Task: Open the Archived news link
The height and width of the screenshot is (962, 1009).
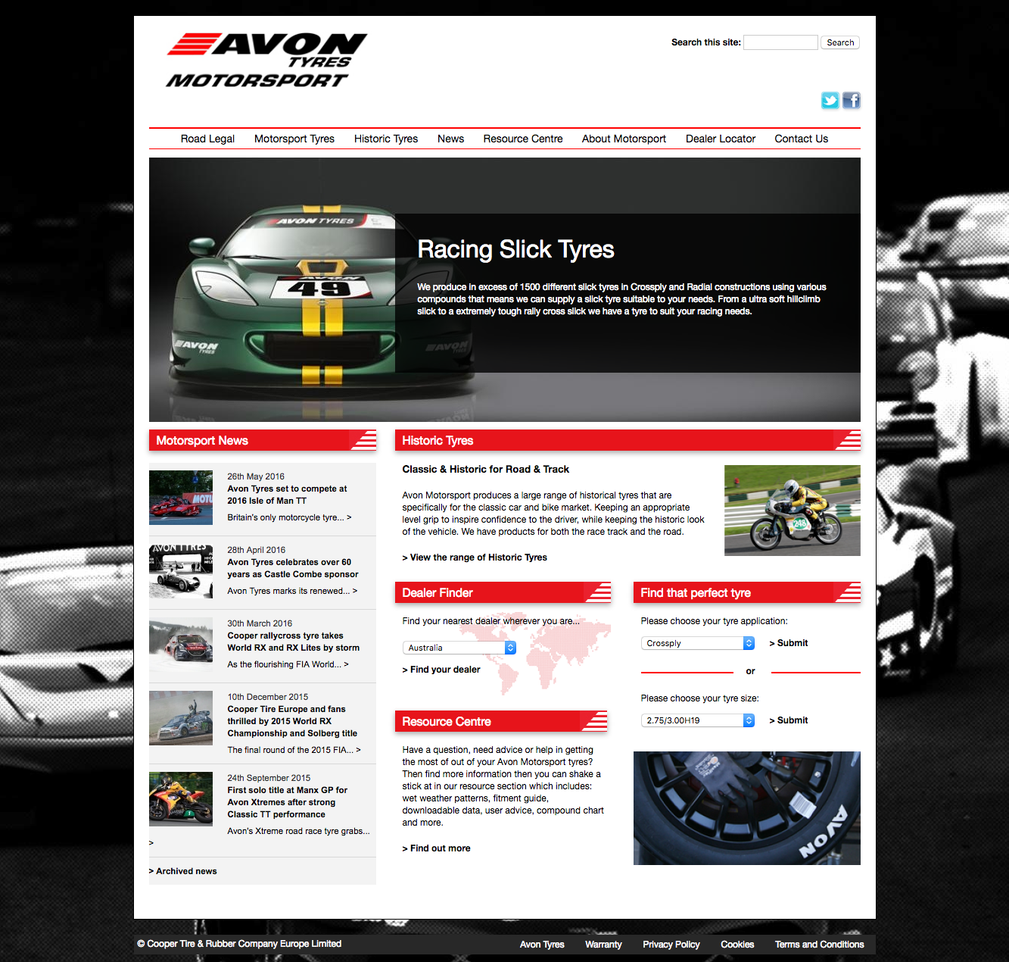Action: point(185,871)
